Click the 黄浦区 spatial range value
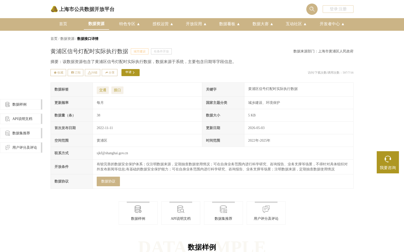This screenshot has width=404, height=252. click(x=102, y=140)
